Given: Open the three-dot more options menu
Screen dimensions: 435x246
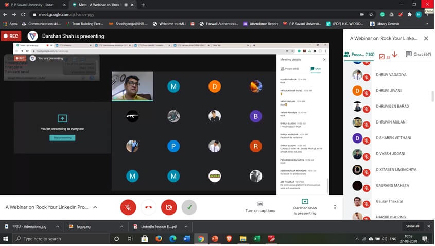Looking at the screenshot, I should pos(335,207).
